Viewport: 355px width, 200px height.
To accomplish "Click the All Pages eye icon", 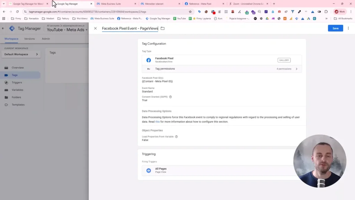I will click(148, 170).
